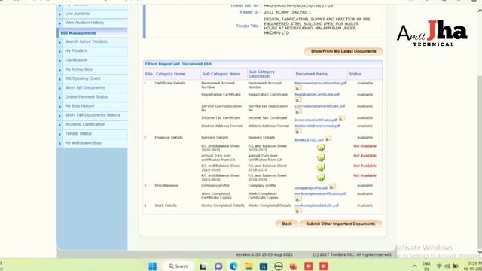Open Short Fall Documents History
482x271 pixels.
coord(92,115)
